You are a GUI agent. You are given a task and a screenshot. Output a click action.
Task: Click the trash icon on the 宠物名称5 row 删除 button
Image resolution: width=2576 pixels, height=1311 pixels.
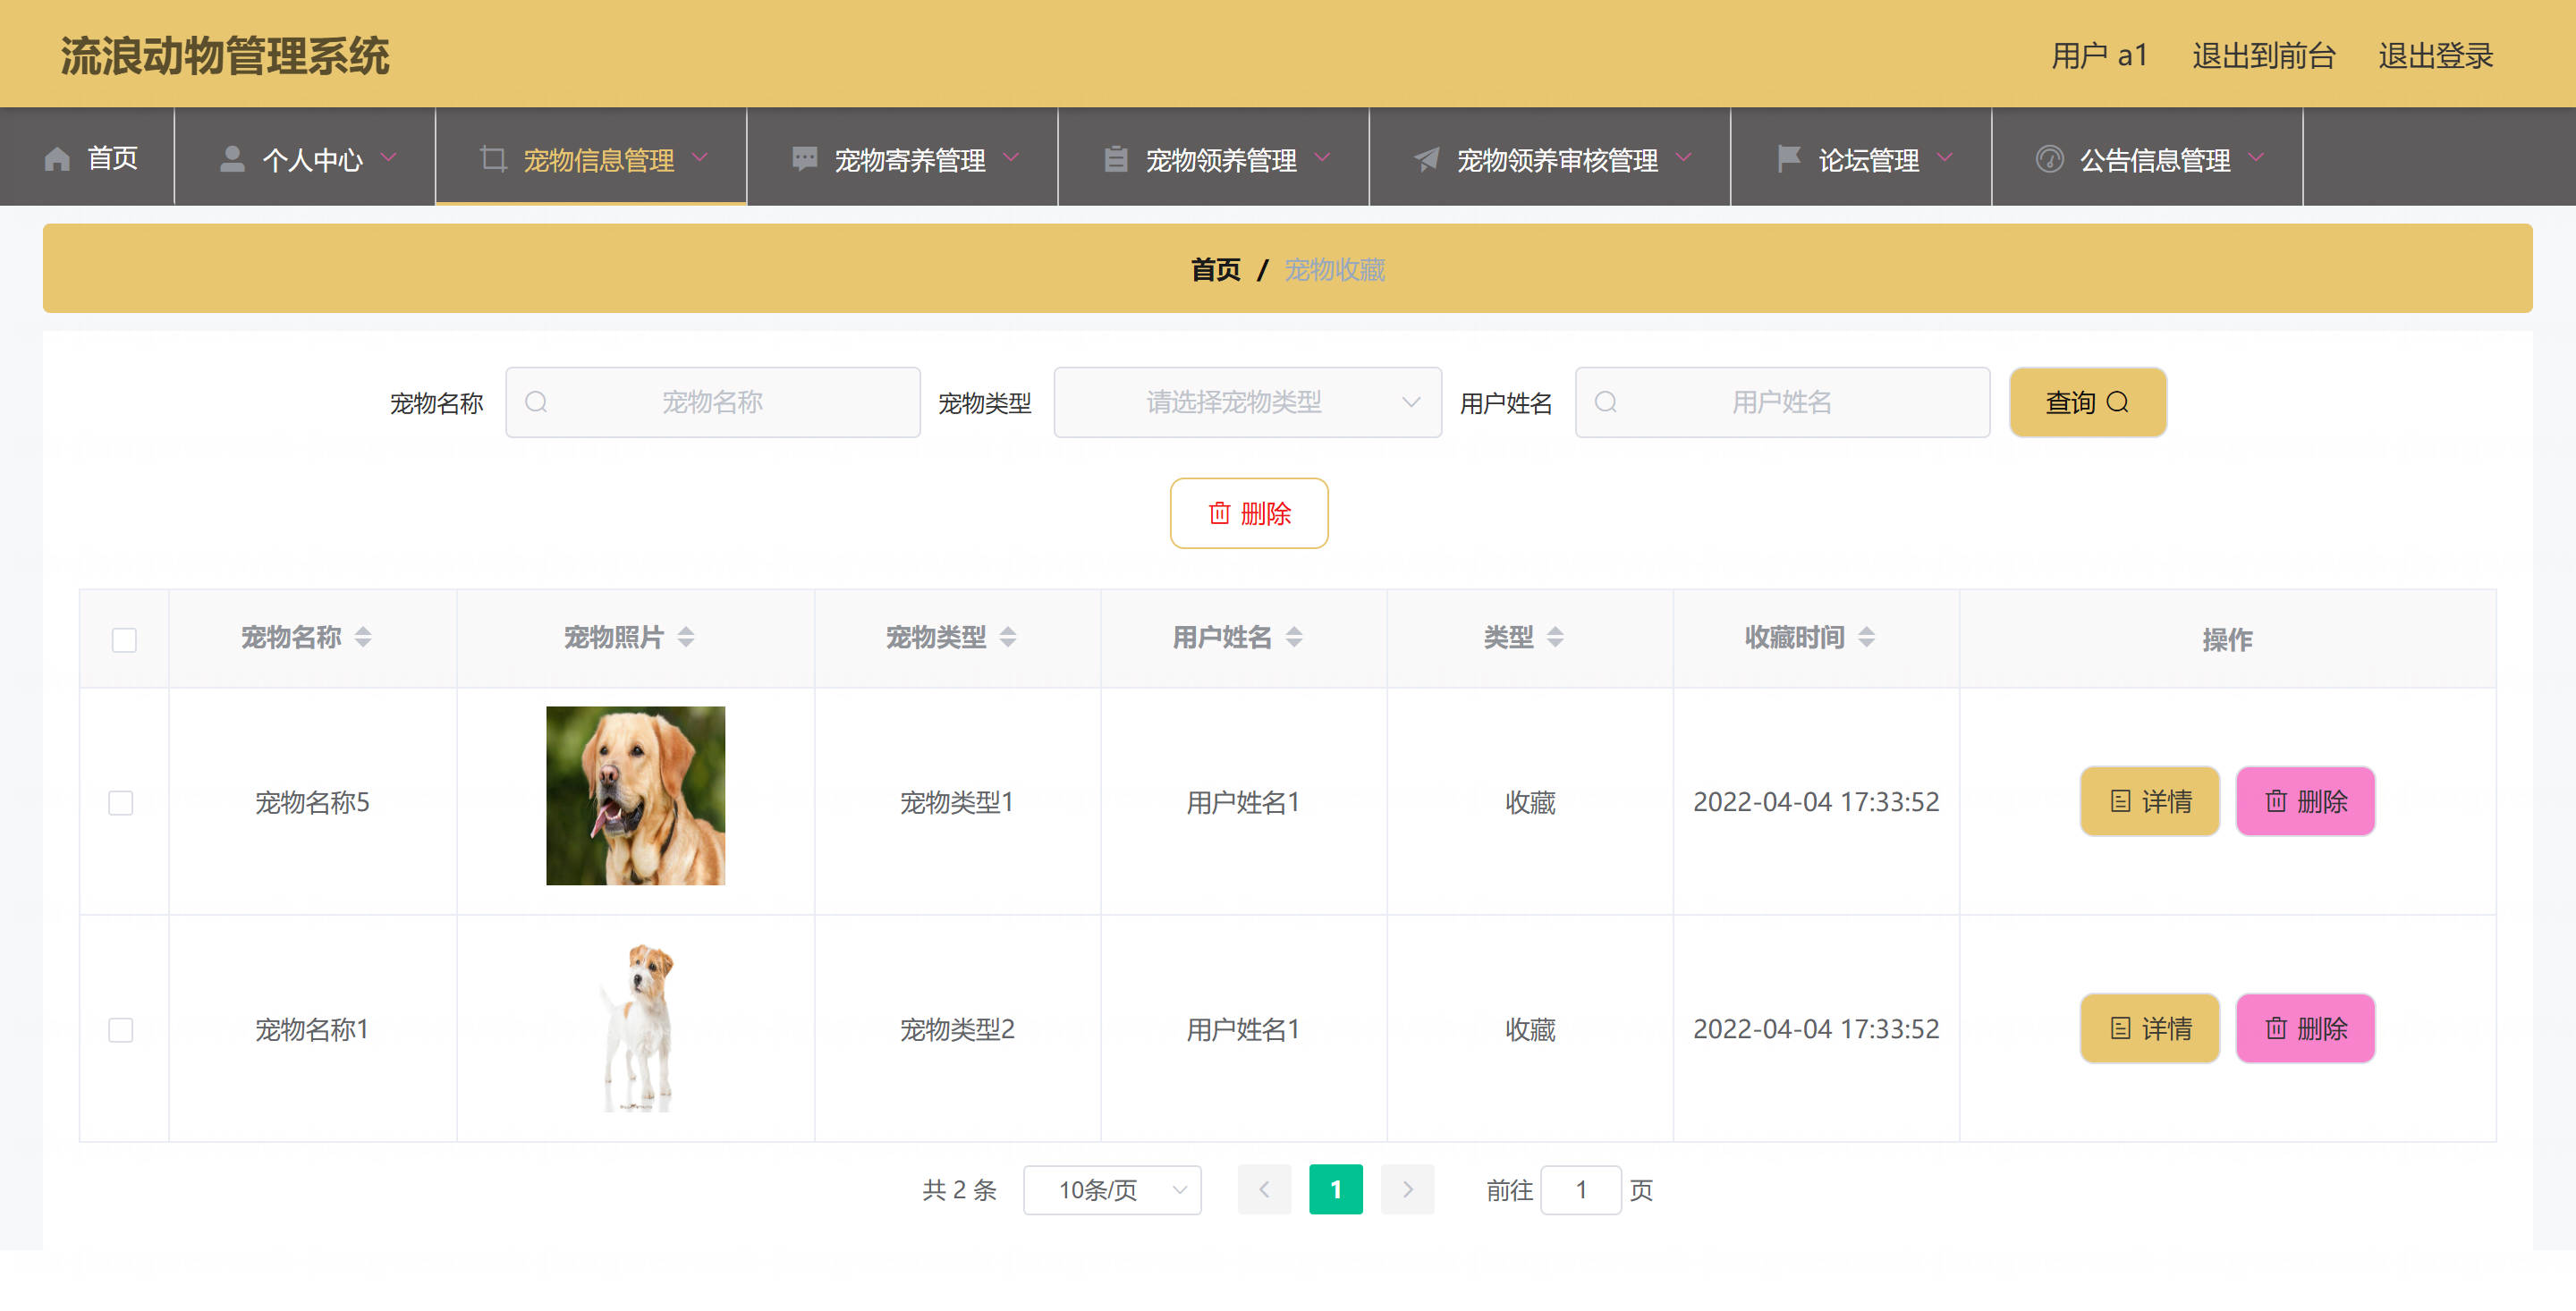point(2275,801)
